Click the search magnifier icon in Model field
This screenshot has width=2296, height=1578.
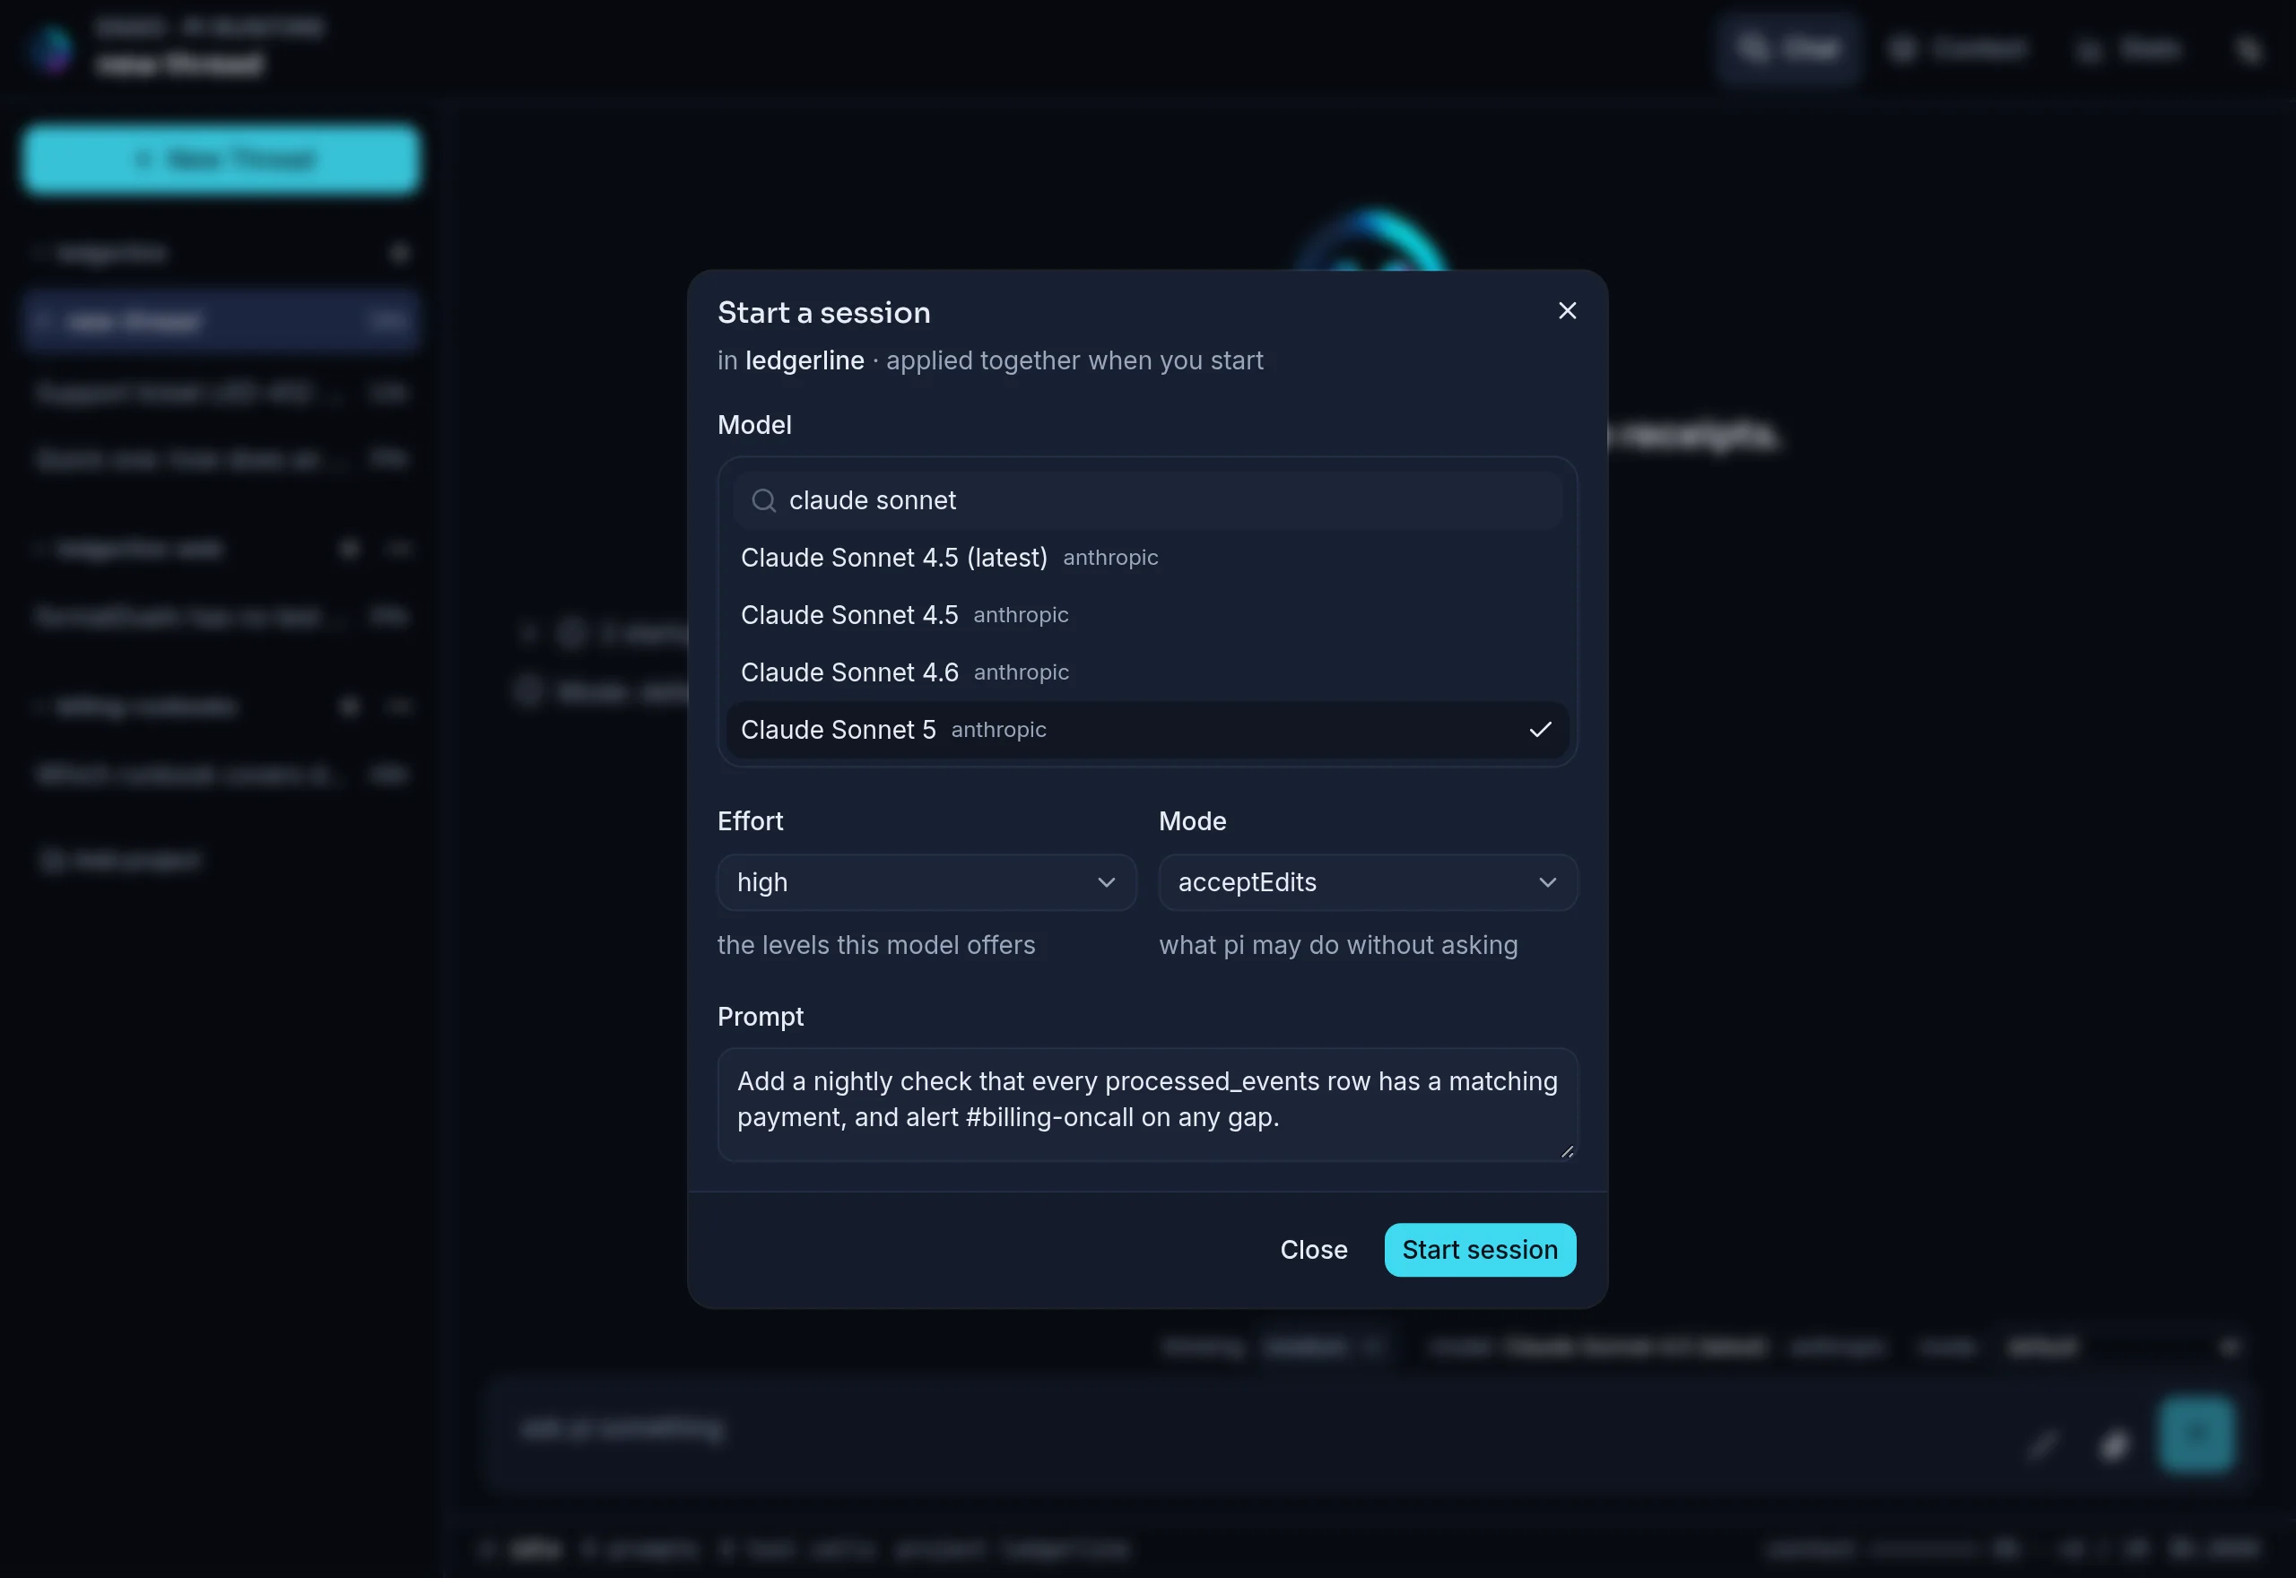[763, 500]
